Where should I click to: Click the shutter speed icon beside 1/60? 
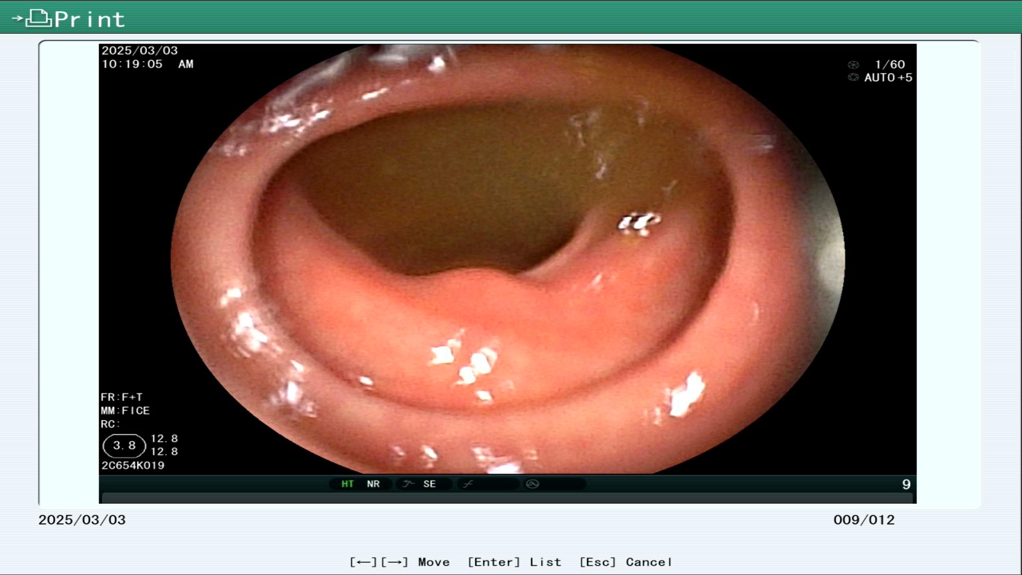(x=853, y=65)
